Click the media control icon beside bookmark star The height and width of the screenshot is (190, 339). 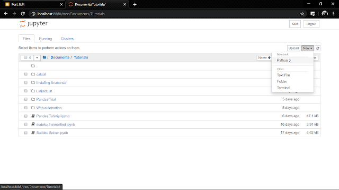click(x=313, y=14)
